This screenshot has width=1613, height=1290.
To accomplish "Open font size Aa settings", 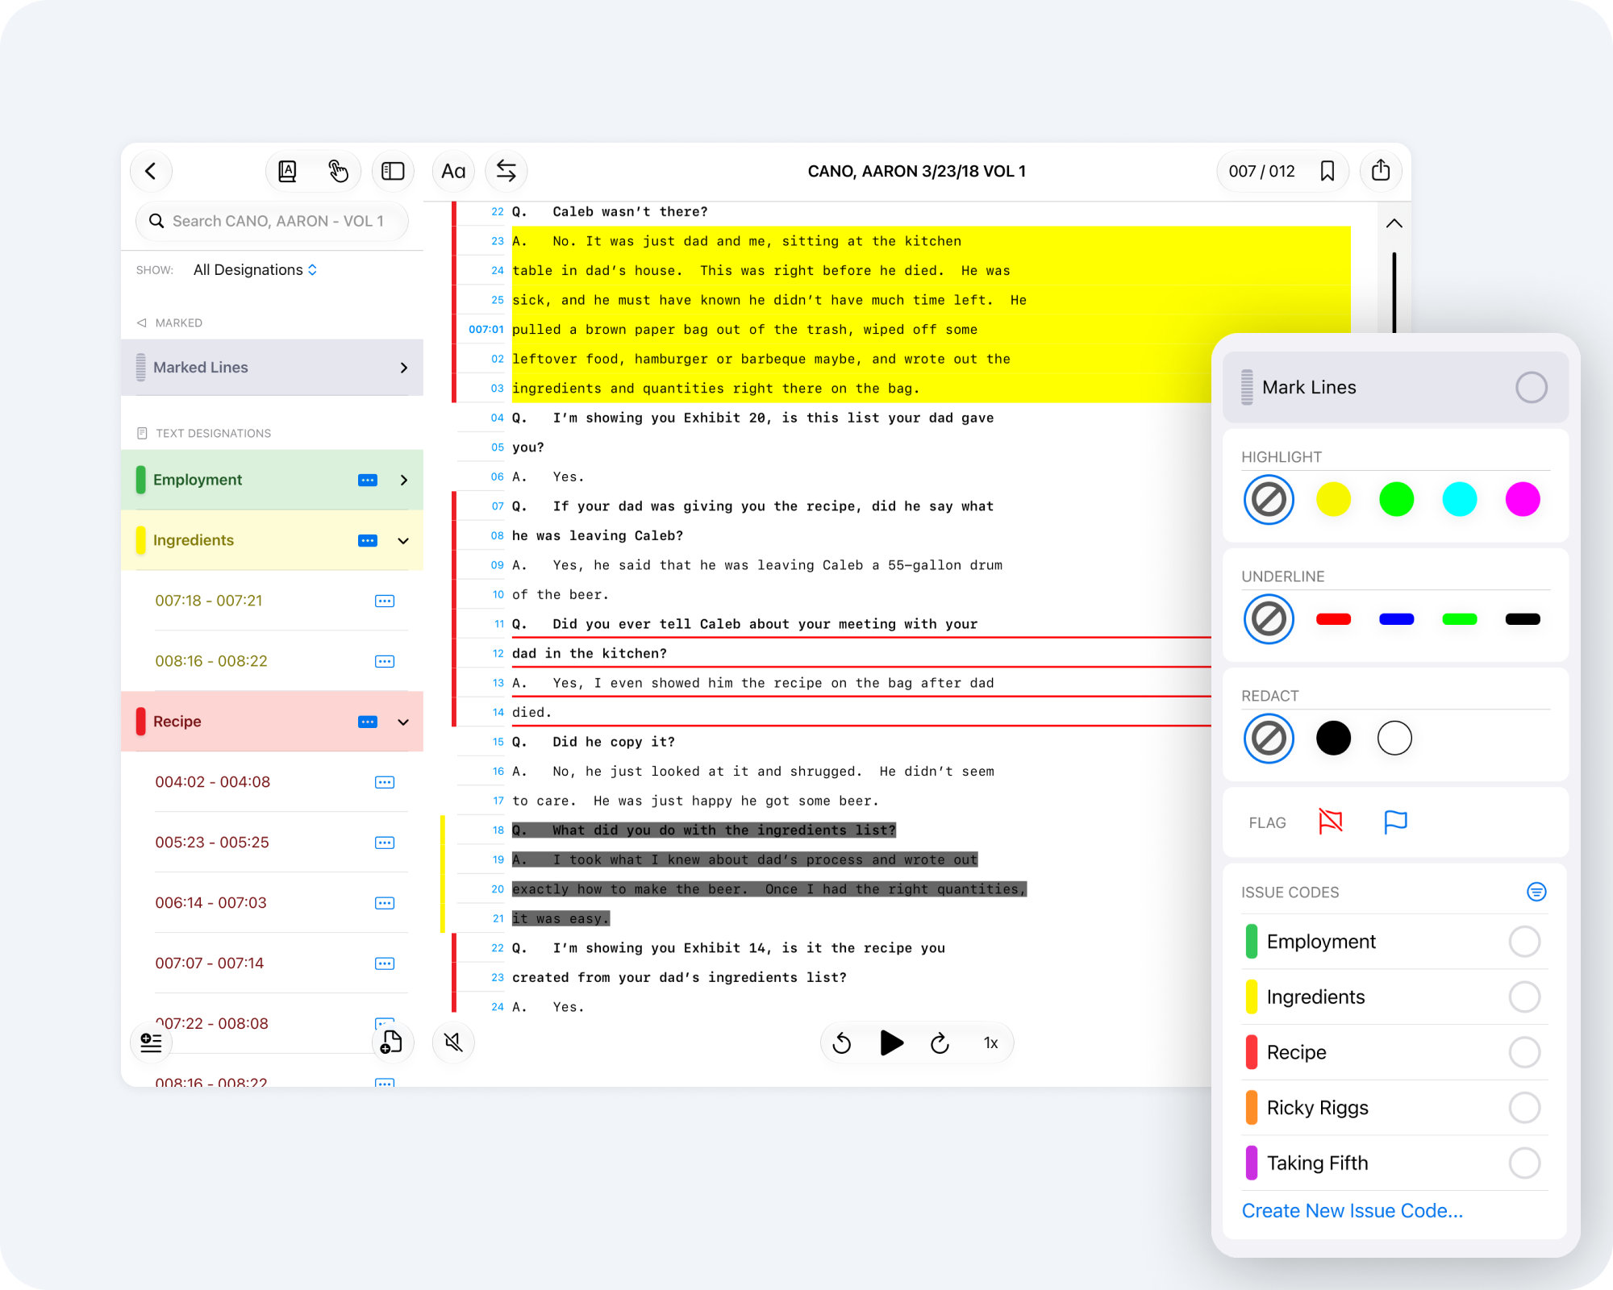I will pyautogui.click(x=453, y=171).
